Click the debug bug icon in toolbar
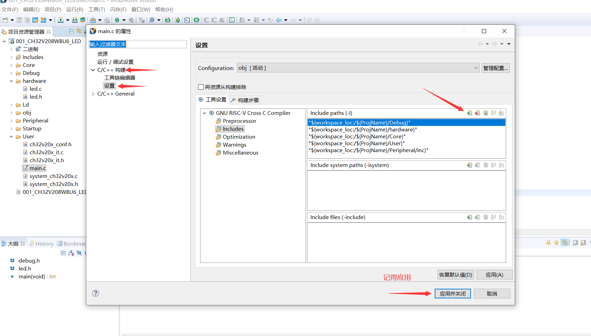The height and width of the screenshot is (336, 591). tap(117, 20)
